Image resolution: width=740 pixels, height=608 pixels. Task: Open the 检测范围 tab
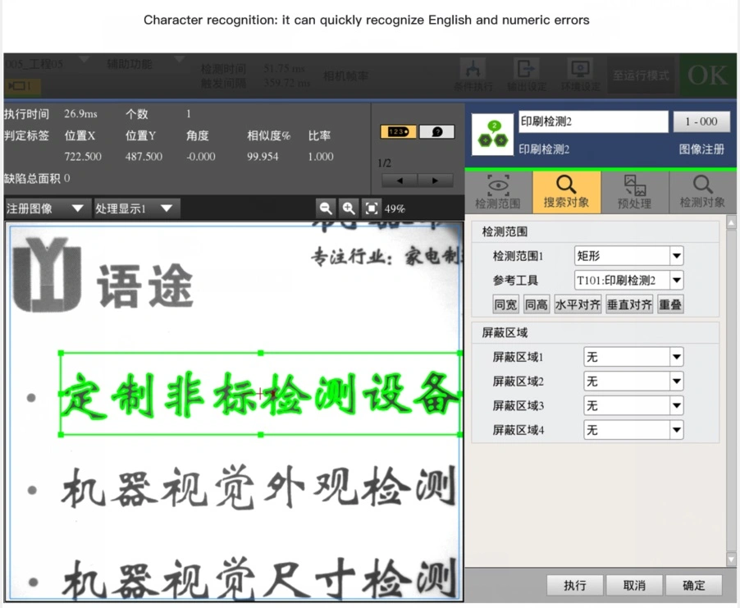pos(498,192)
